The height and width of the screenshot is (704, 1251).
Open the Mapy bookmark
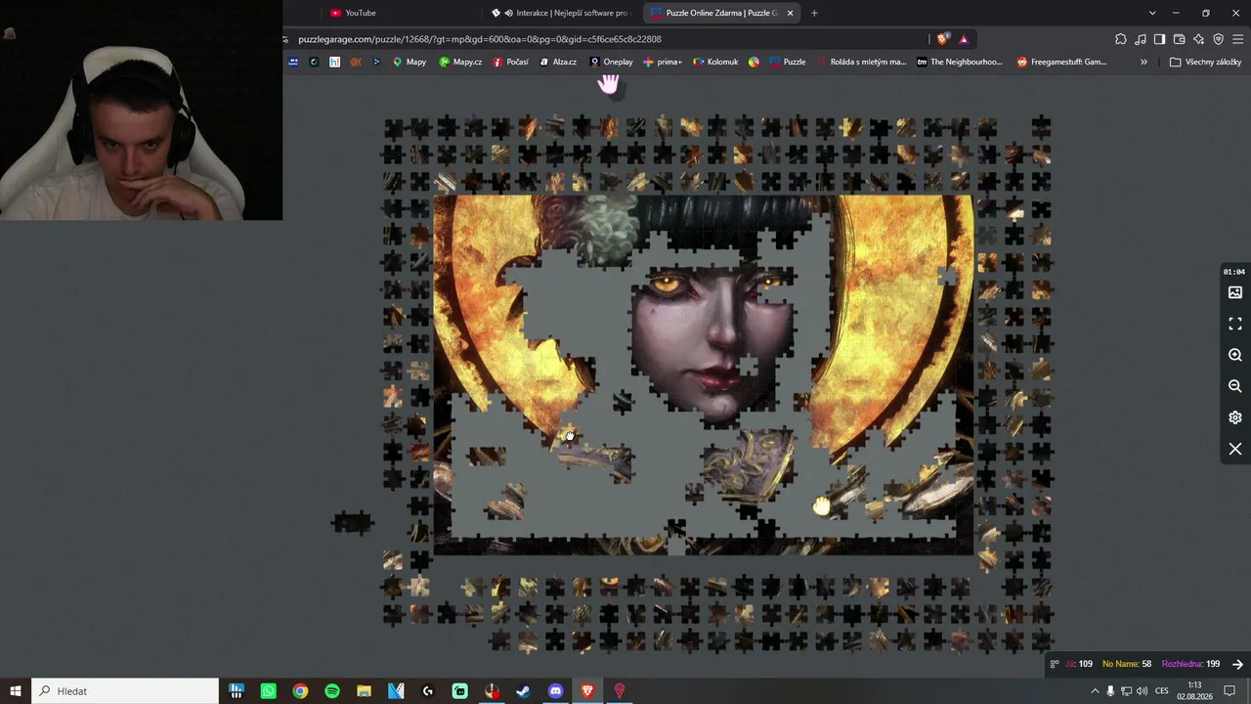[410, 62]
